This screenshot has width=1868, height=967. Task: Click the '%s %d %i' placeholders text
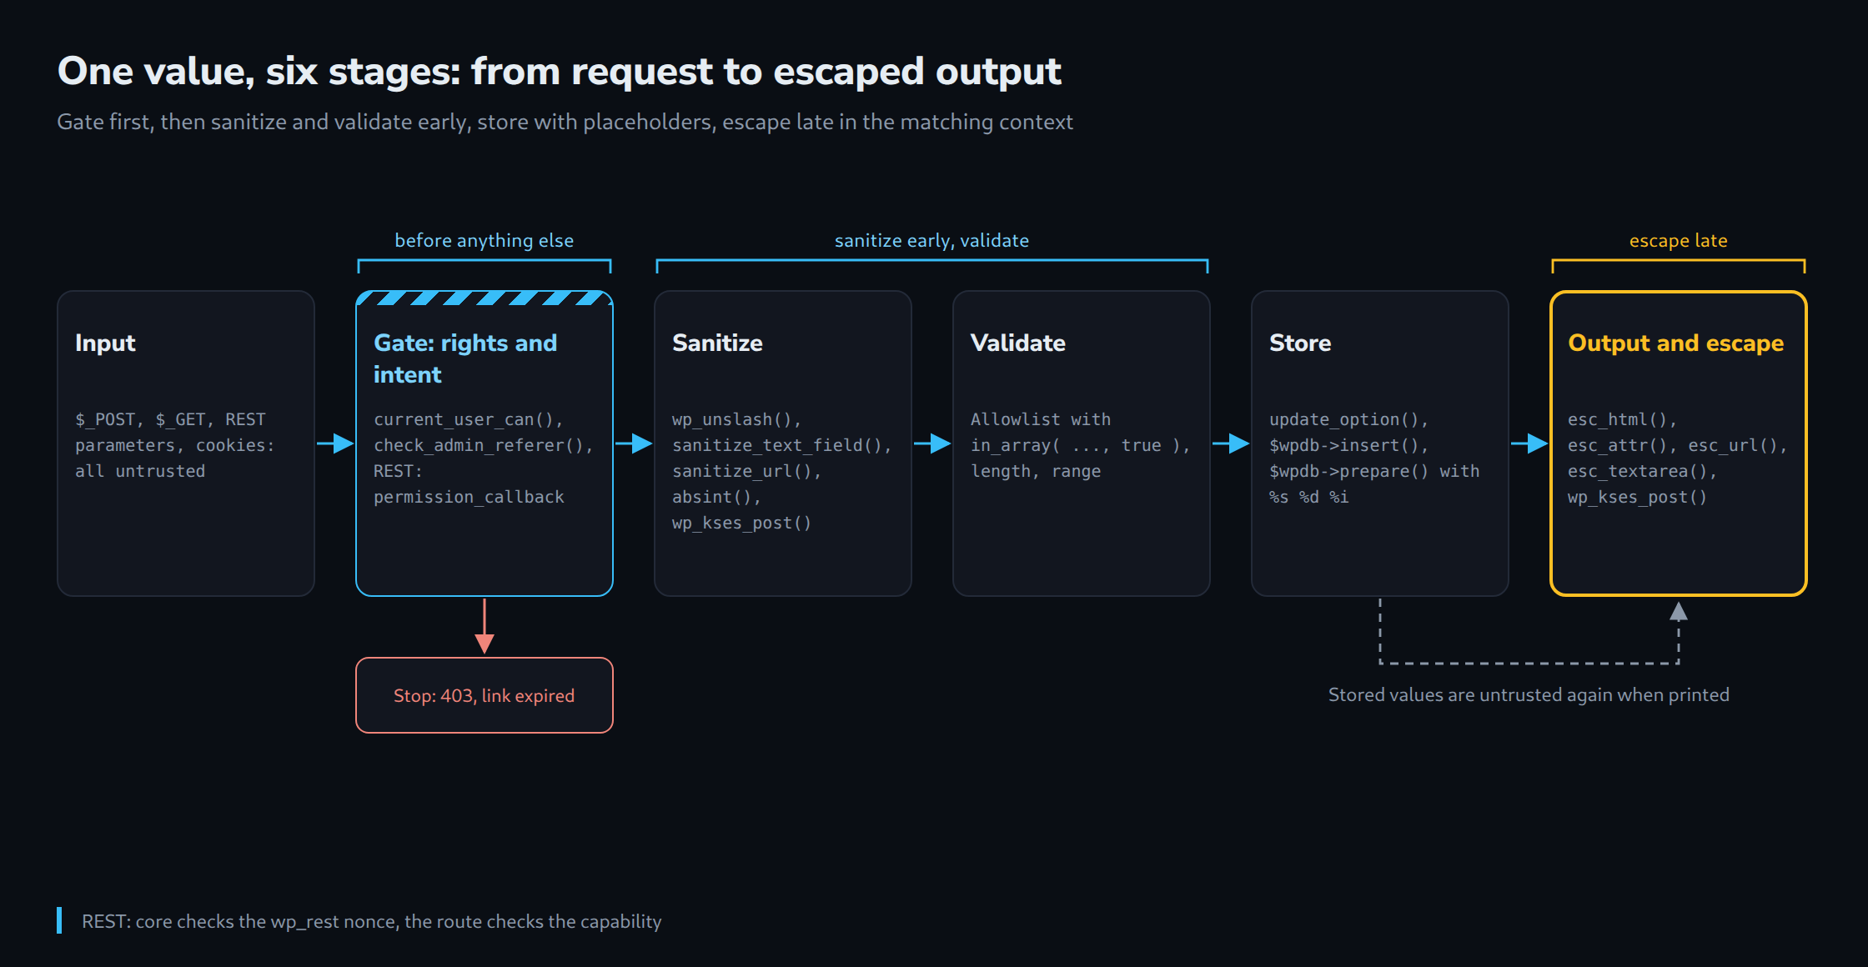(1309, 497)
